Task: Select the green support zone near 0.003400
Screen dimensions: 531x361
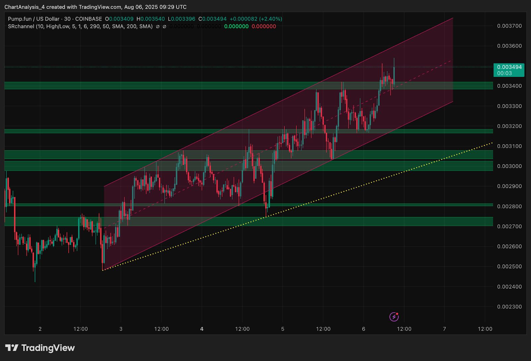Action: click(249, 86)
